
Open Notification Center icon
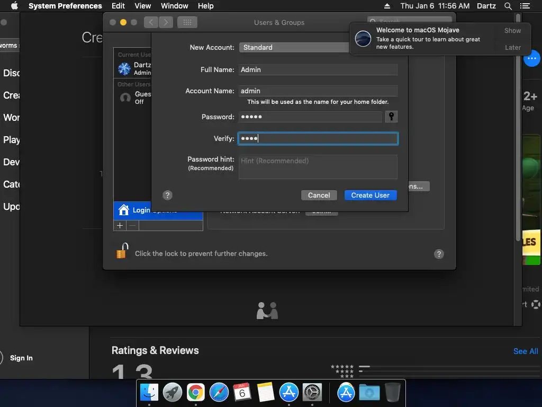click(x=525, y=6)
